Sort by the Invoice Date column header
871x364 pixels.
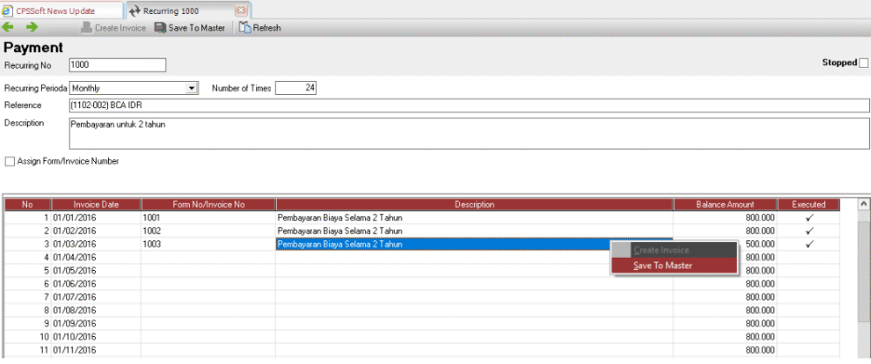pyautogui.click(x=96, y=205)
